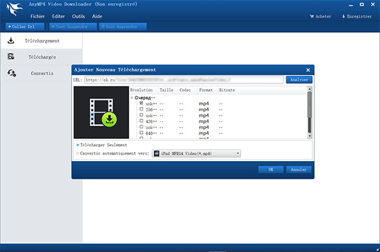Click the film download thumbnail image

click(x=101, y=112)
